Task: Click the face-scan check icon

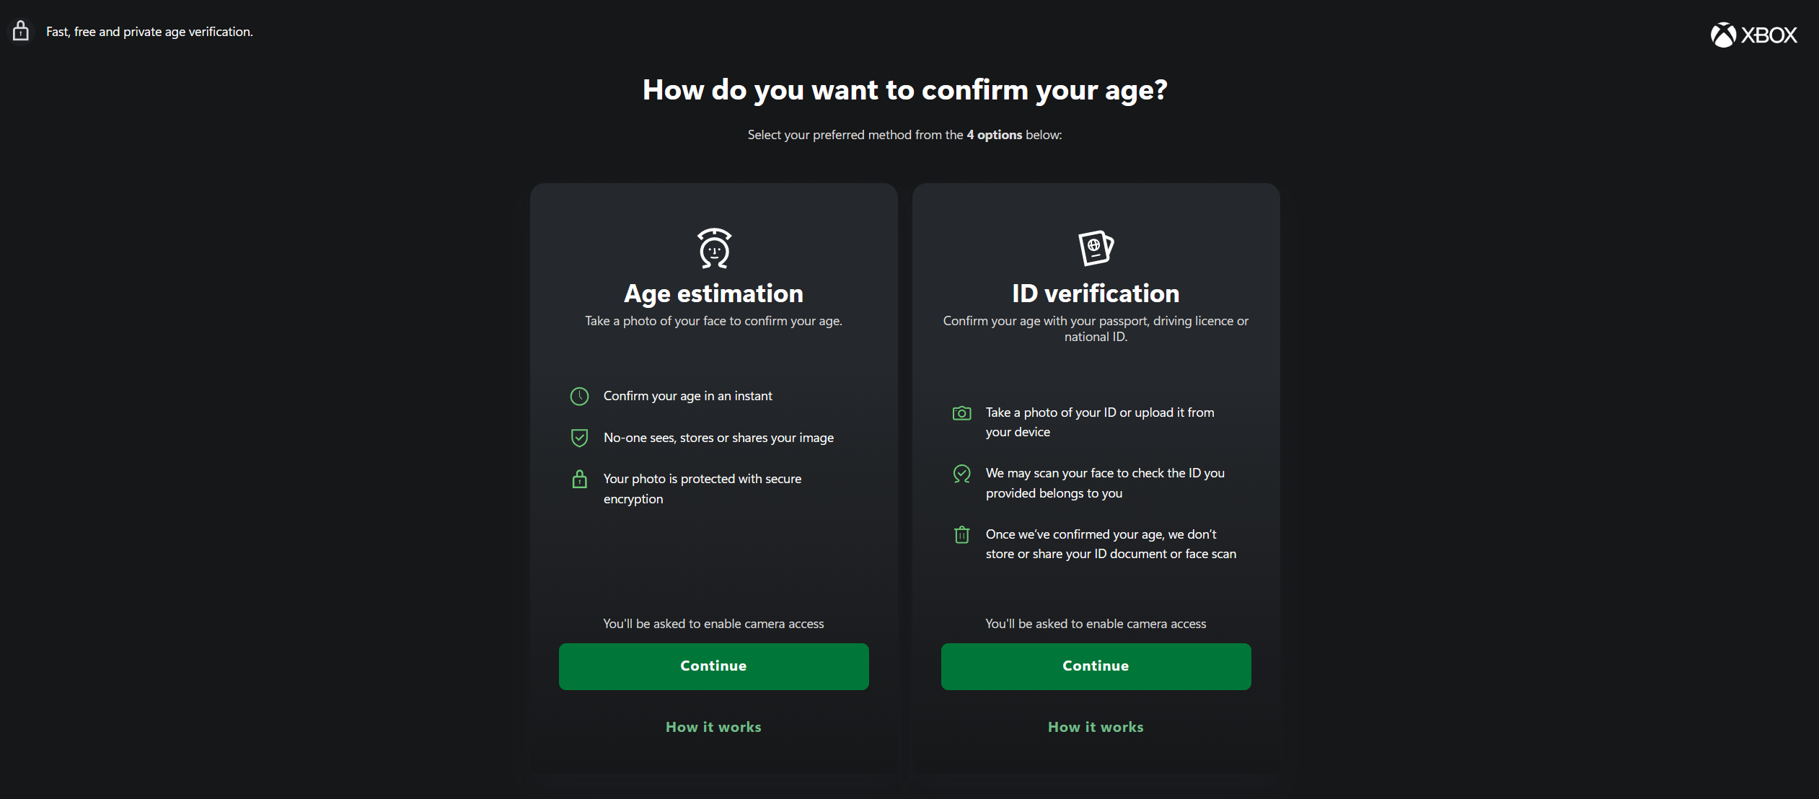Action: coord(961,474)
